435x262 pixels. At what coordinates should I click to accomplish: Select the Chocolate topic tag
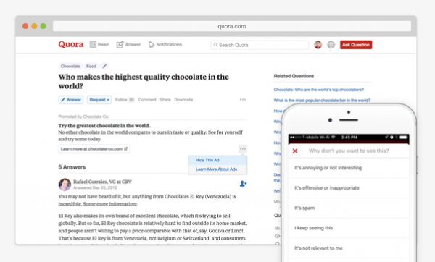tap(70, 66)
